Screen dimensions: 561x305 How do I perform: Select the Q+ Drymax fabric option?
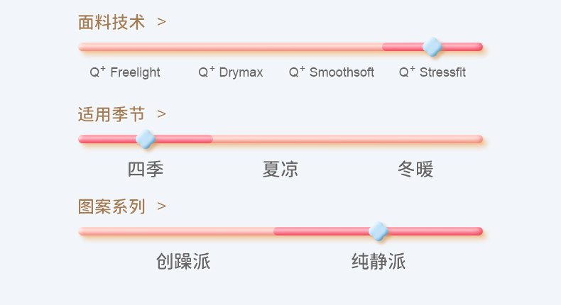[231, 72]
